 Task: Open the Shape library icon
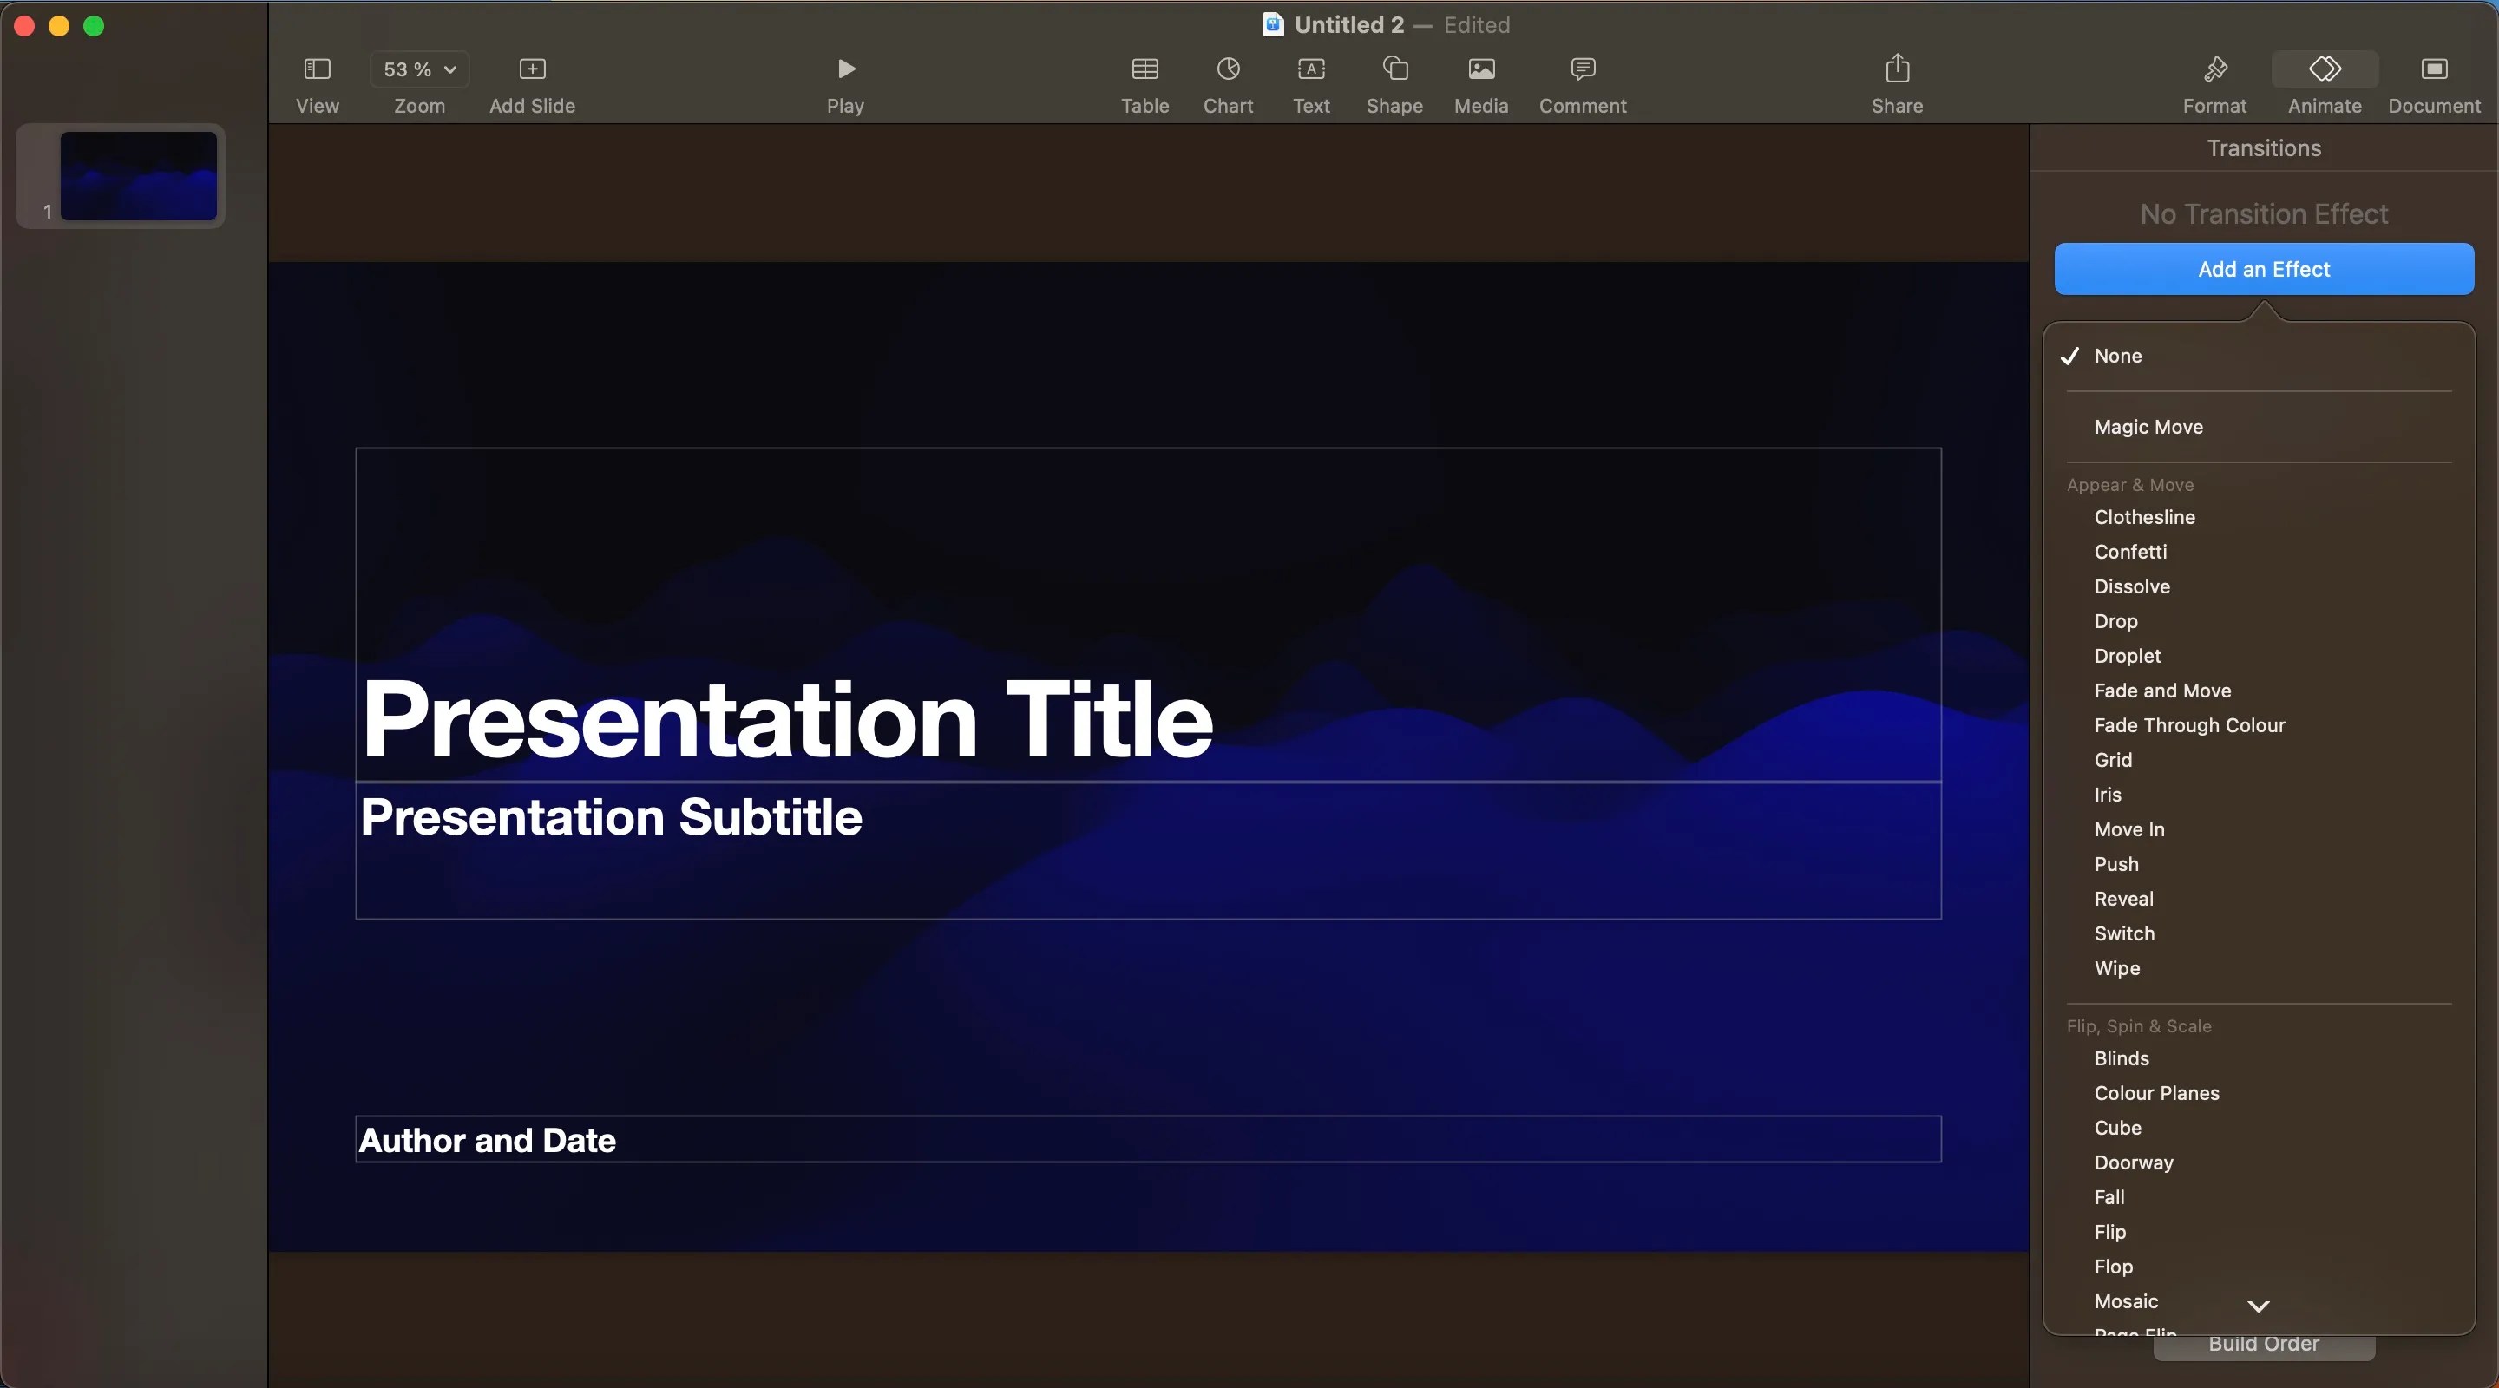pos(1394,70)
